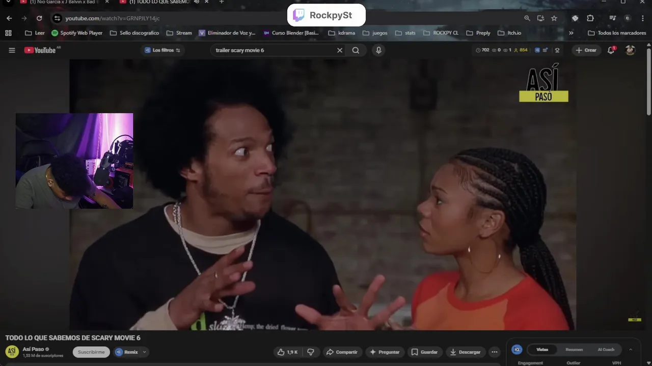Viewport: 652px width, 366px height.
Task: View site information in address bar
Action: pos(57,18)
